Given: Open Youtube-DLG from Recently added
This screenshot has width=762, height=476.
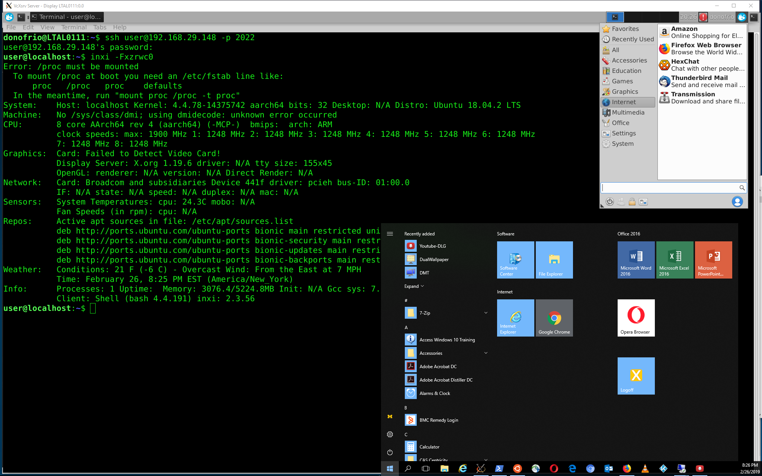Looking at the screenshot, I should coord(446,246).
